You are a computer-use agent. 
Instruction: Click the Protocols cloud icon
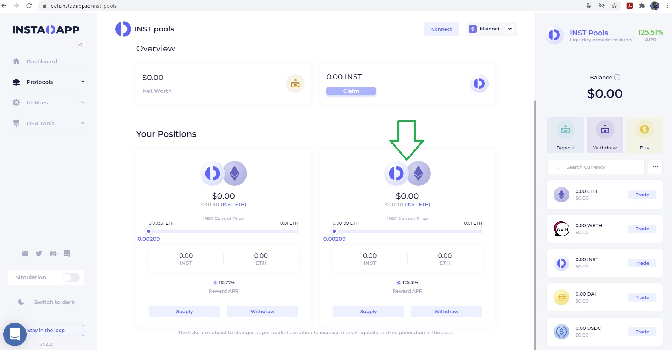16,82
